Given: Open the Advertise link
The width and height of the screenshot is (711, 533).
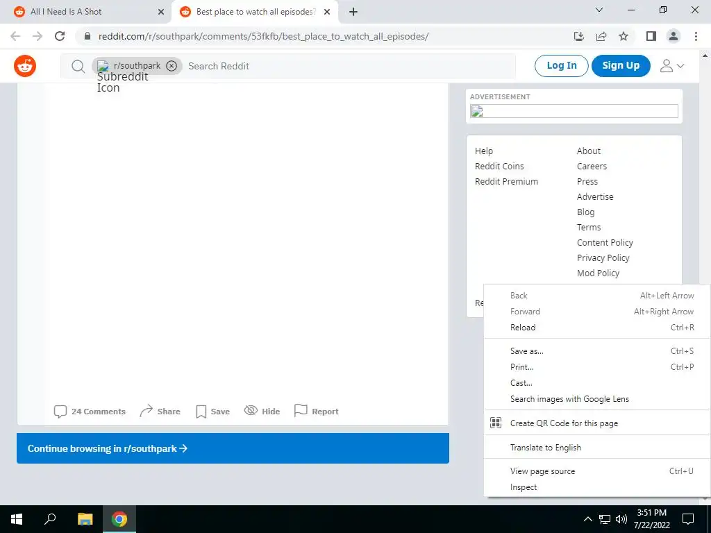Looking at the screenshot, I should (x=595, y=196).
